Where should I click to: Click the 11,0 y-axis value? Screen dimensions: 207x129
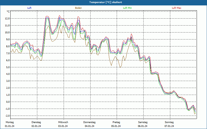[x=8, y=25]
